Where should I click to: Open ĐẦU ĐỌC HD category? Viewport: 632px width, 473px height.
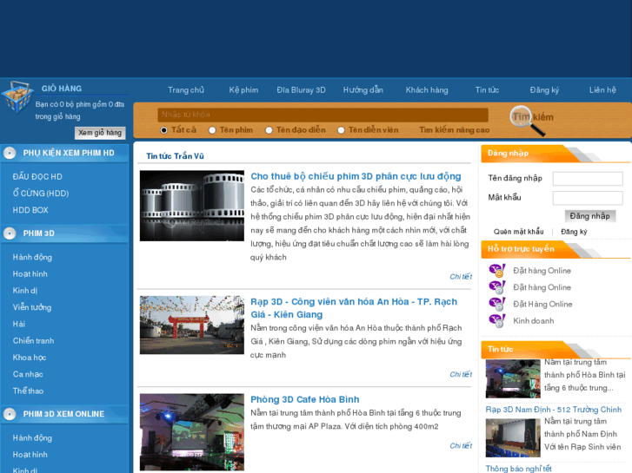tap(37, 177)
